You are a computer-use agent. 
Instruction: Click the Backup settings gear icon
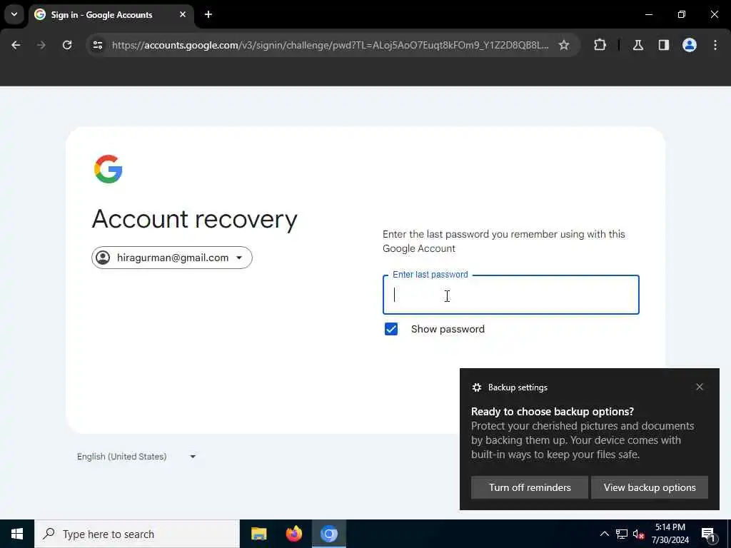(x=476, y=387)
